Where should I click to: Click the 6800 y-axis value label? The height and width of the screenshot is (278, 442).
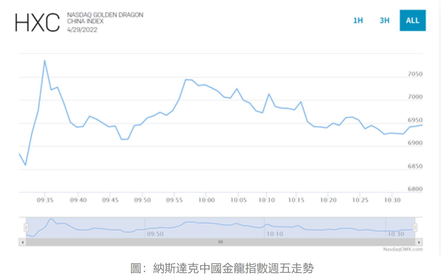coord(415,189)
